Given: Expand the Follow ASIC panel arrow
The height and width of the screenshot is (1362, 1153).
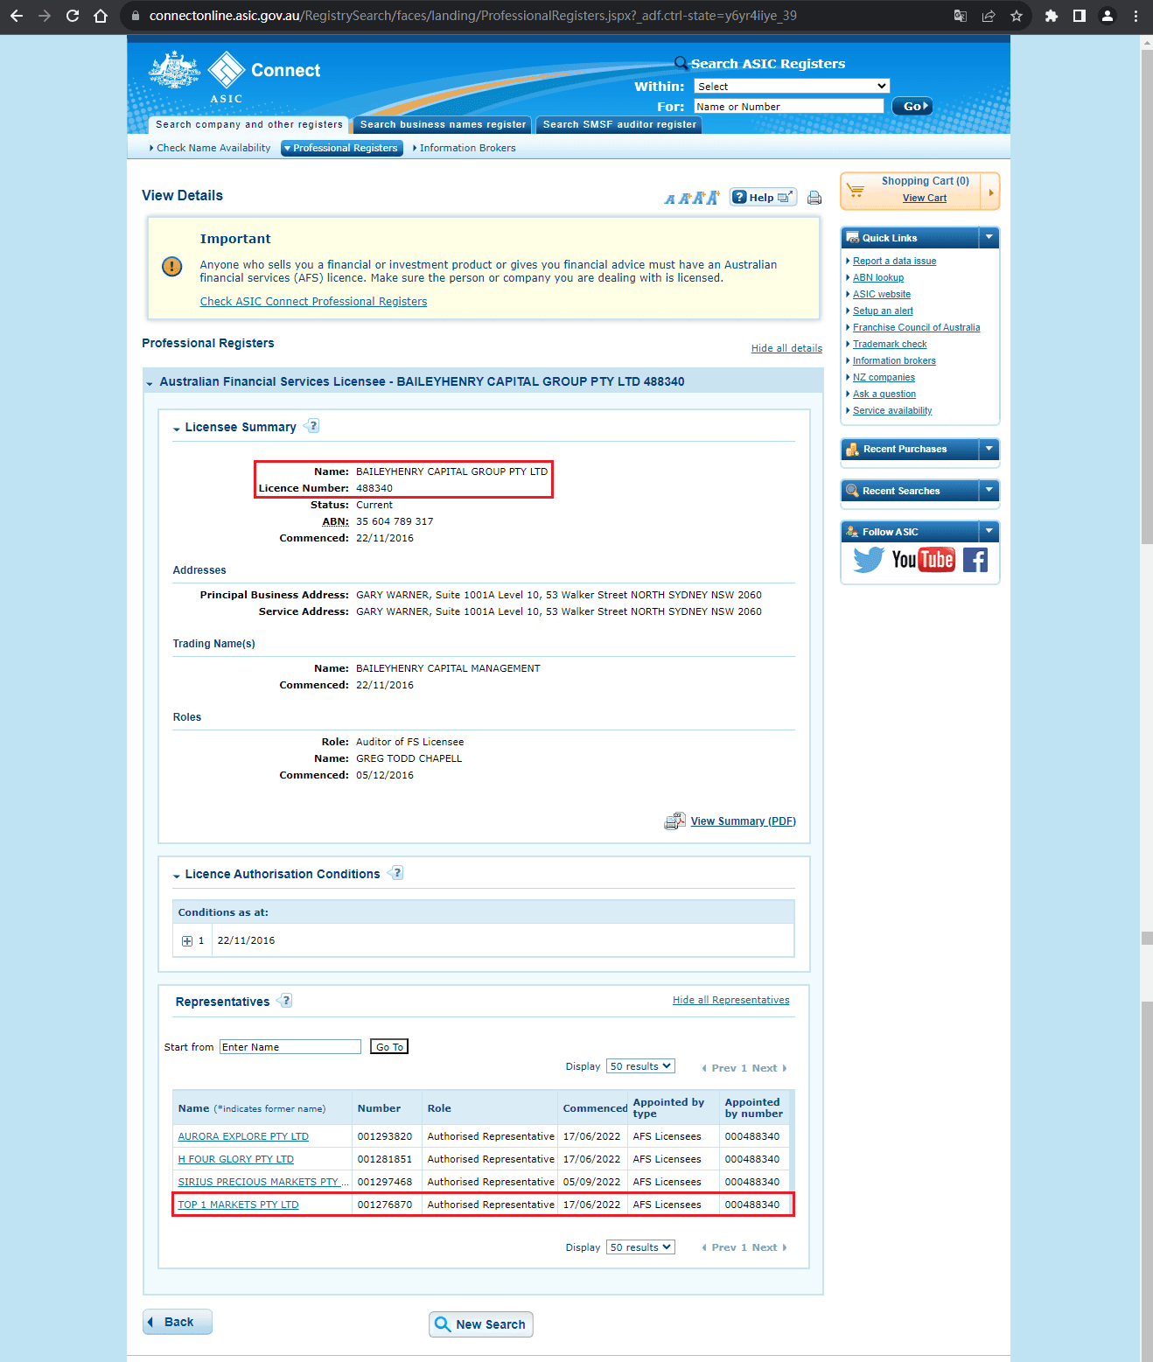Looking at the screenshot, I should pos(989,531).
